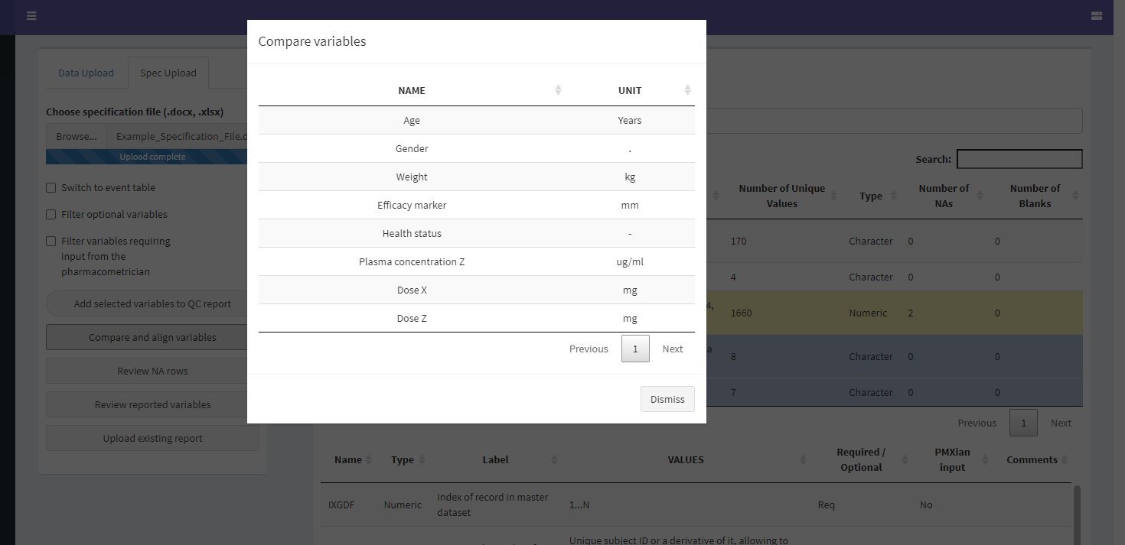The image size is (1125, 545).
Task: Toggle the hamburger sidebar menu icon
Action: point(31,15)
